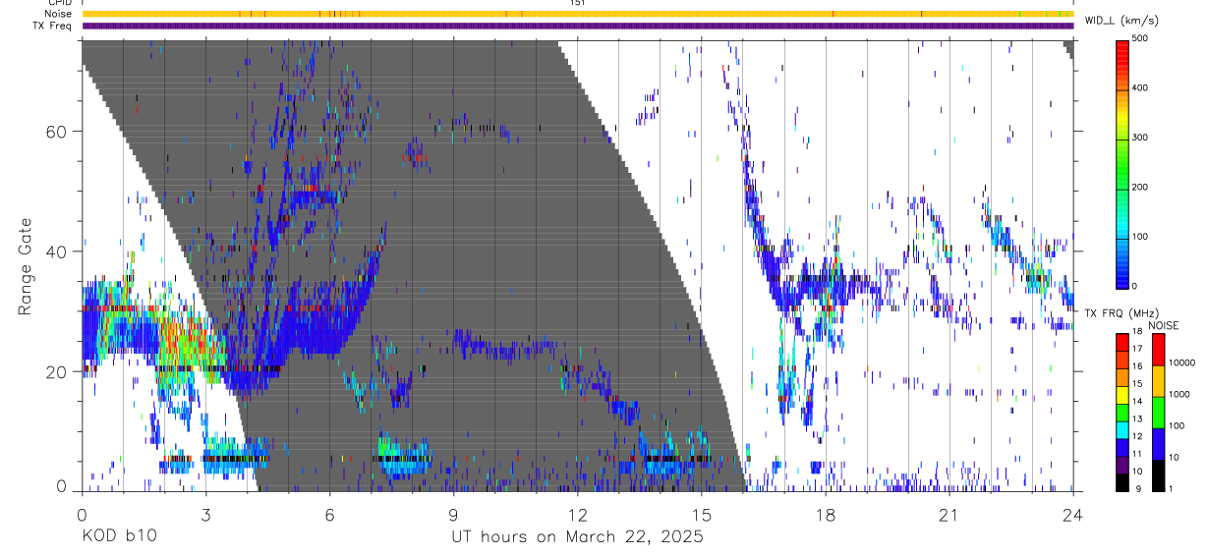This screenshot has height=557, width=1207.
Task: Click the purple TX Freq strip above the plot
Action: tap(578, 26)
